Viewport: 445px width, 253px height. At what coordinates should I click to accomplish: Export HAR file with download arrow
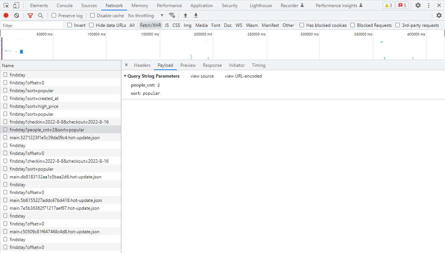pos(196,15)
